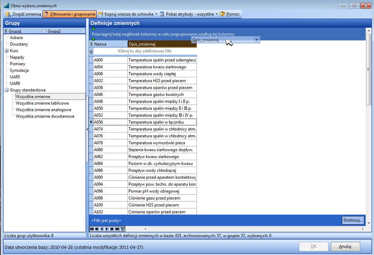
Task: Open column chooser icon beside Grupa1 header
Action: click(x=6, y=31)
